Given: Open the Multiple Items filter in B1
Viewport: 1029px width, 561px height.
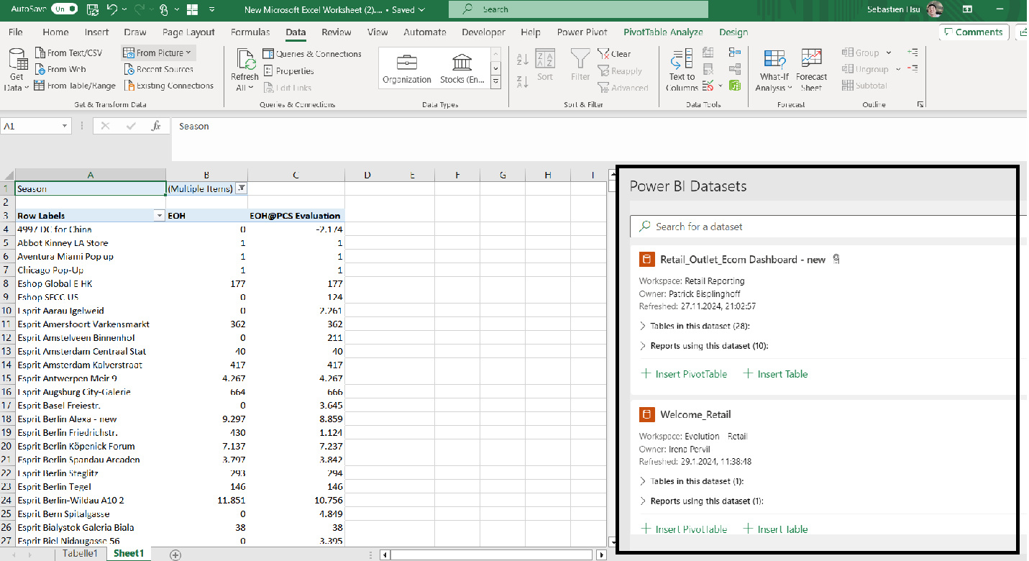Looking at the screenshot, I should click(242, 188).
